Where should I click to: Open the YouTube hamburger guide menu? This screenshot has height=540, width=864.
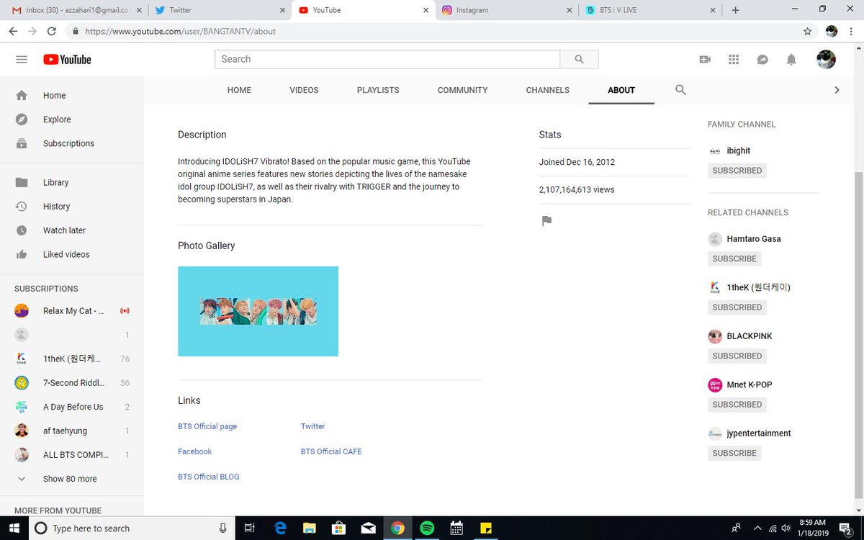22,60
